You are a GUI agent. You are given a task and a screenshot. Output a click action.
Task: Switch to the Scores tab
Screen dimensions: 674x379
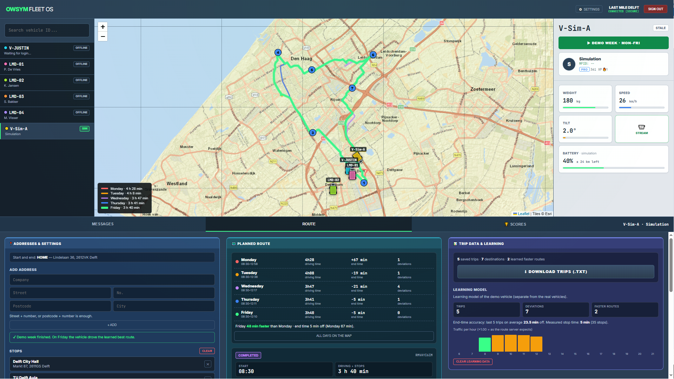515,224
